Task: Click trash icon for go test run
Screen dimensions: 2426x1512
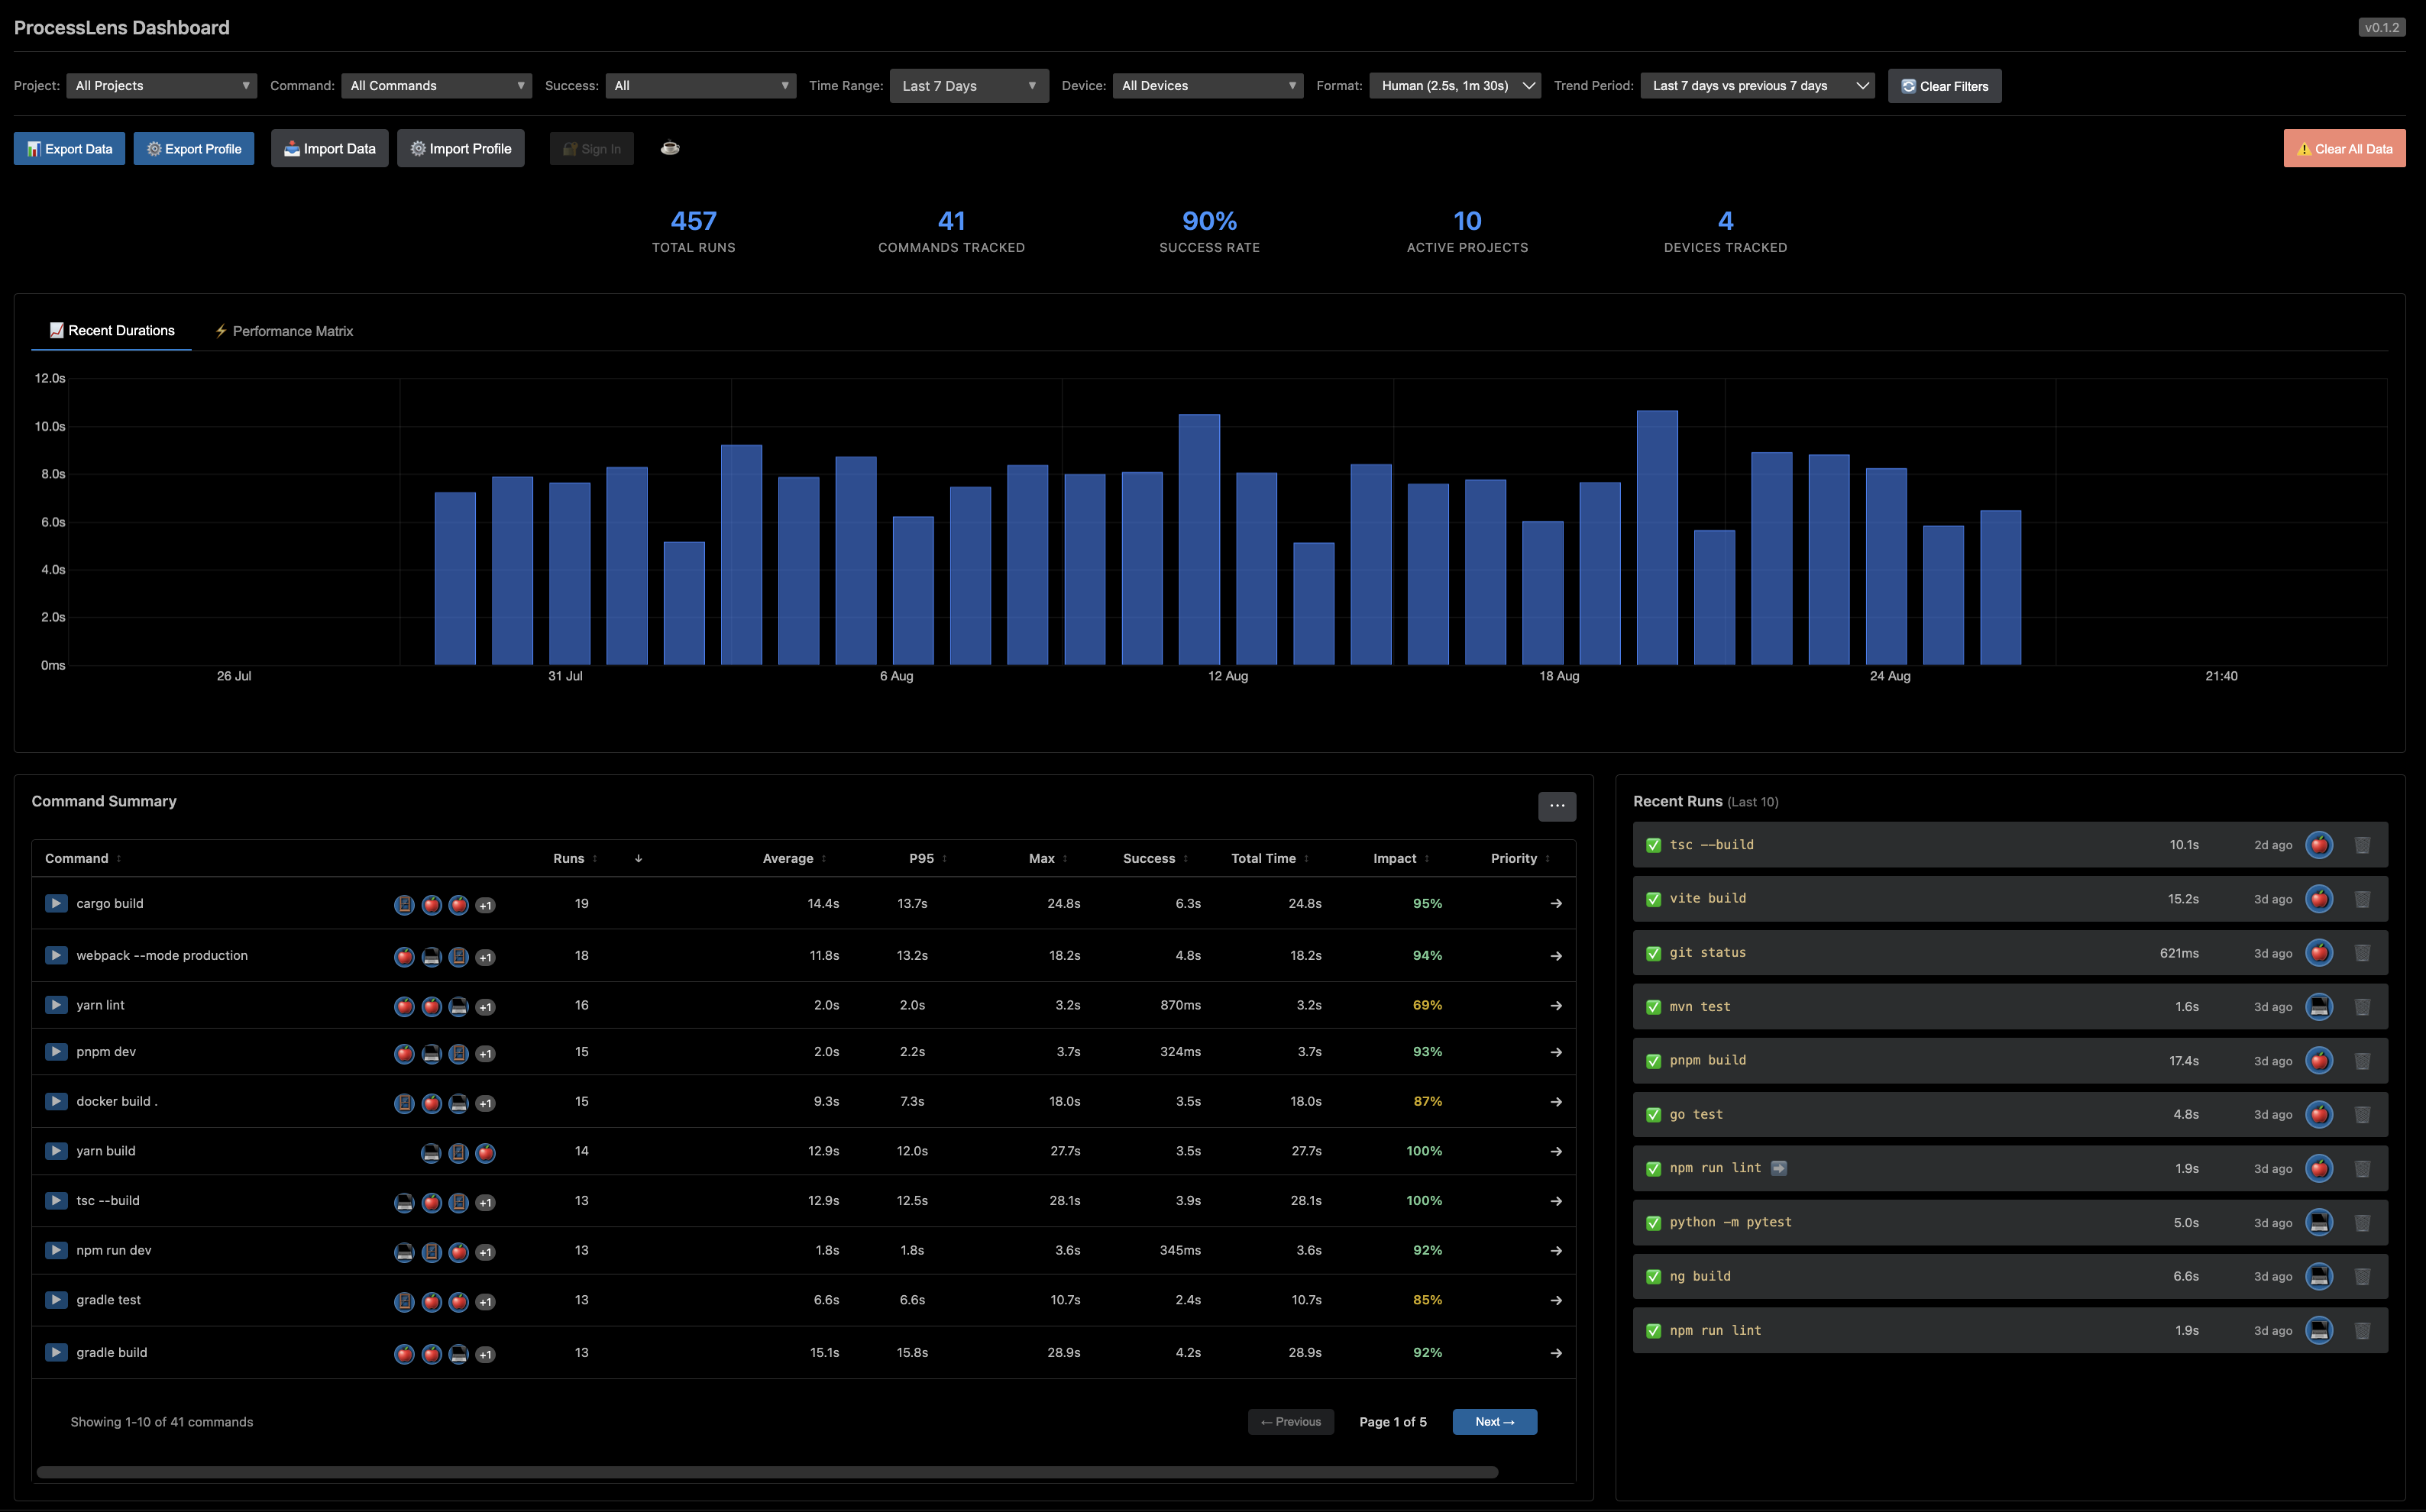Action: [x=2362, y=1114]
